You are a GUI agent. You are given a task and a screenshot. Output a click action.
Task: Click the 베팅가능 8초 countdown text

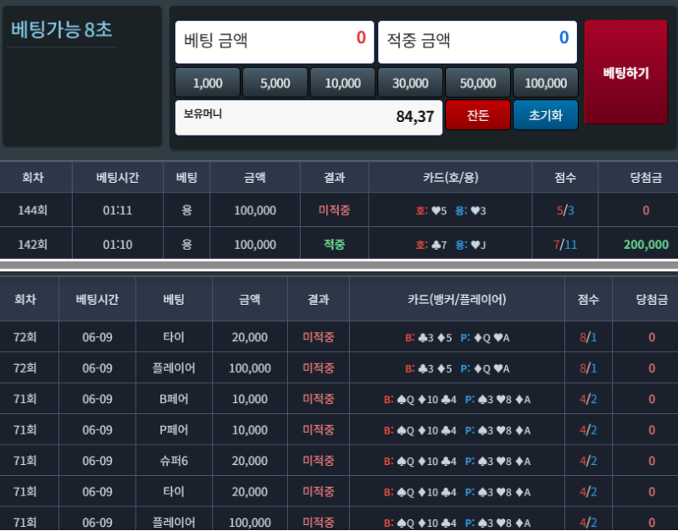pos(61,30)
